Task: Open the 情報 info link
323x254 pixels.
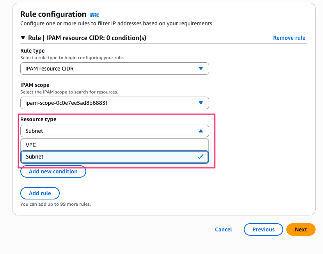Action: tap(94, 15)
